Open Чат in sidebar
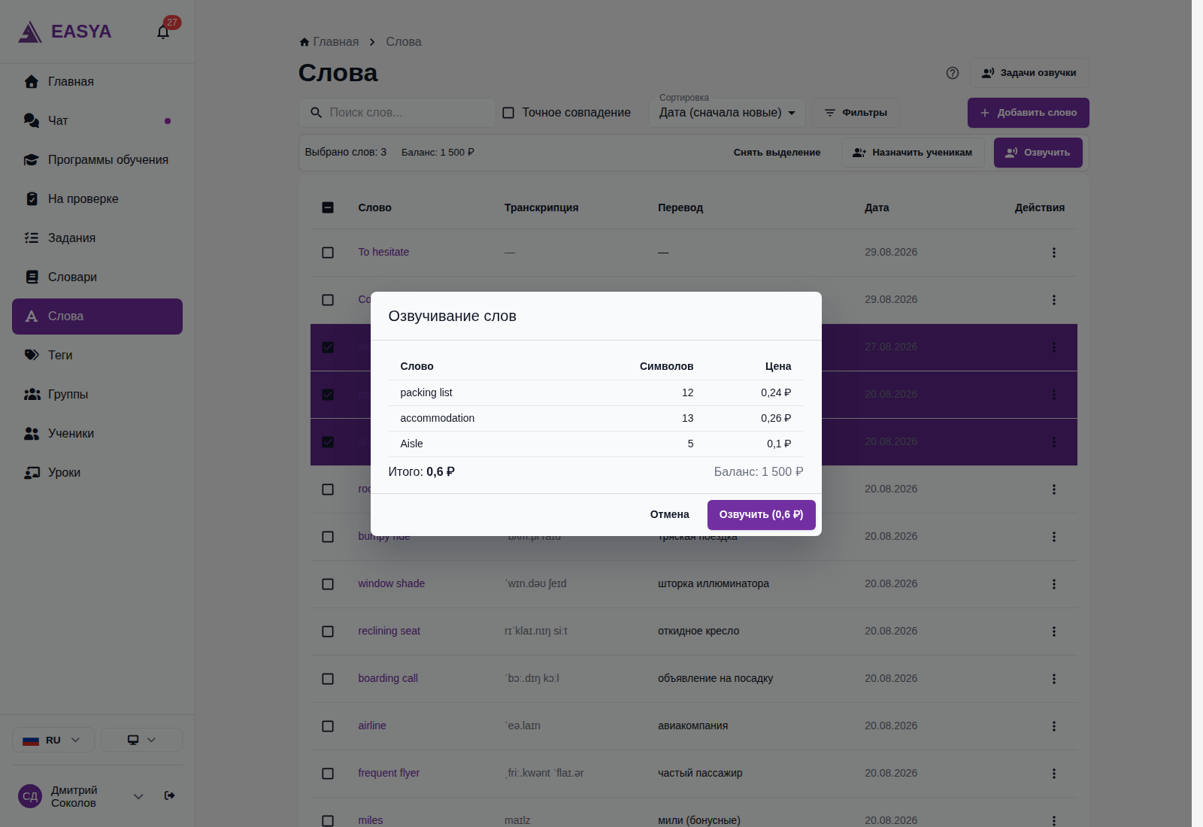Image resolution: width=1203 pixels, height=827 pixels. tap(97, 121)
